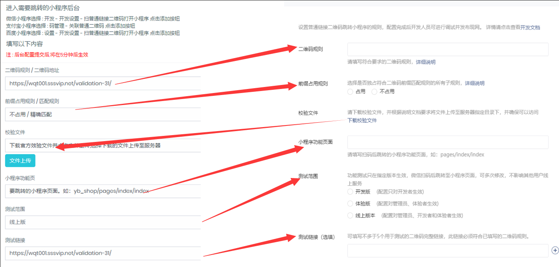The image size is (559, 267).
Task: Click the 文件上传 button
Action: [x=20, y=160]
